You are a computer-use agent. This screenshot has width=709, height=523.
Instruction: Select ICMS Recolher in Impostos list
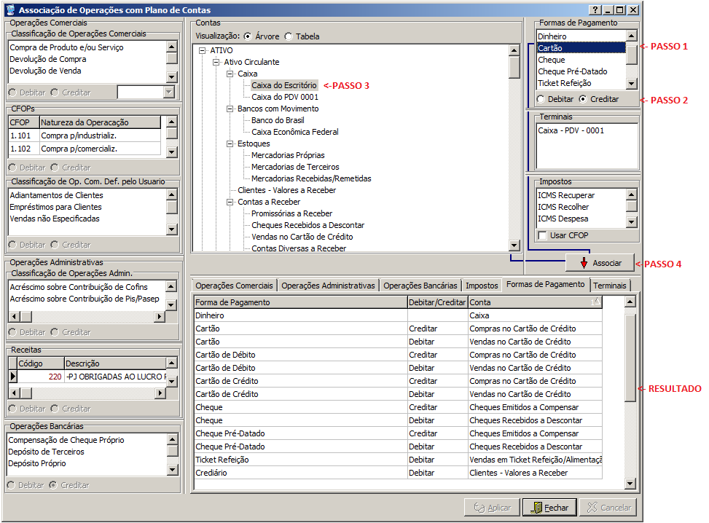[x=565, y=207]
